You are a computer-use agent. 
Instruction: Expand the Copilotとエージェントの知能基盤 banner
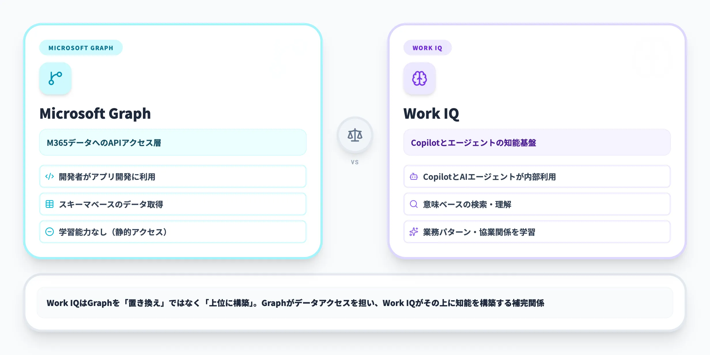click(x=537, y=142)
